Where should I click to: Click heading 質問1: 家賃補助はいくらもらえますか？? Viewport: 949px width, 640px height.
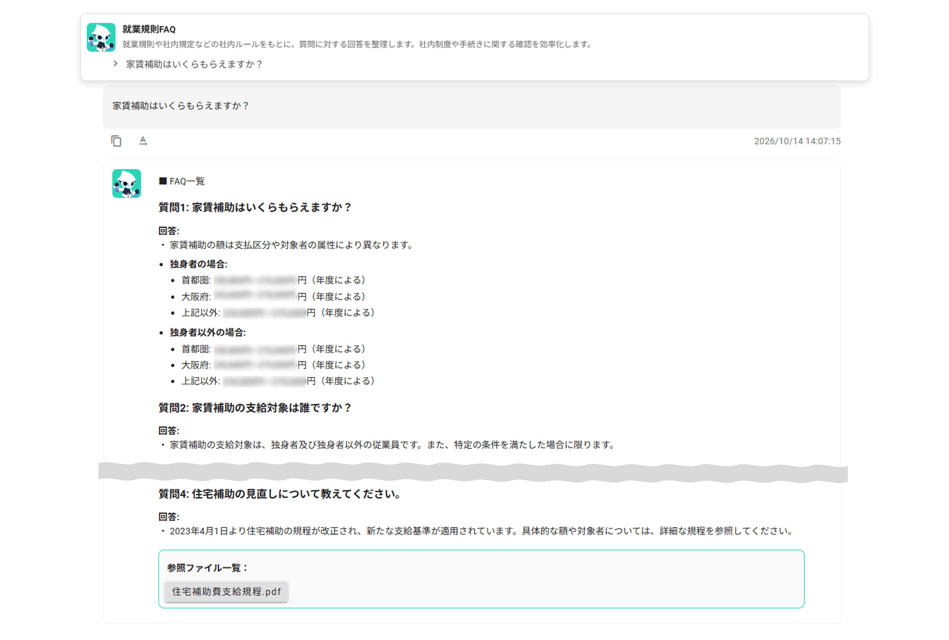(255, 207)
